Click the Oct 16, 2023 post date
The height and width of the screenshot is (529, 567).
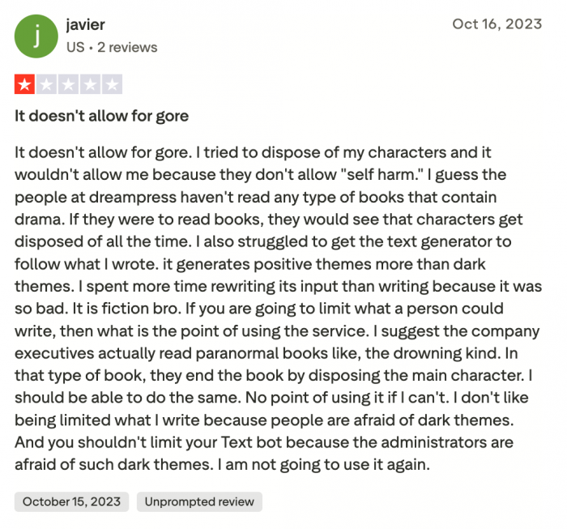tap(497, 24)
